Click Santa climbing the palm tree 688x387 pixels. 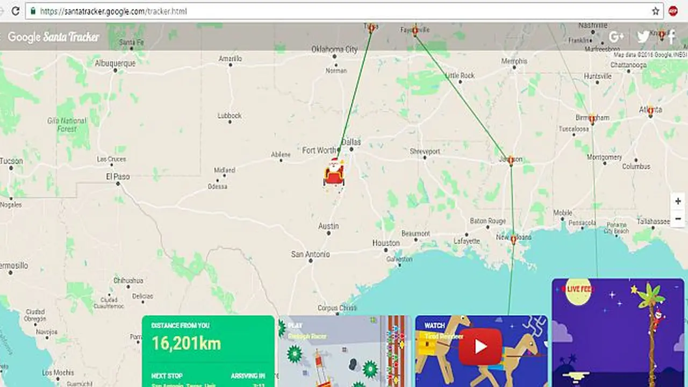tap(658, 319)
